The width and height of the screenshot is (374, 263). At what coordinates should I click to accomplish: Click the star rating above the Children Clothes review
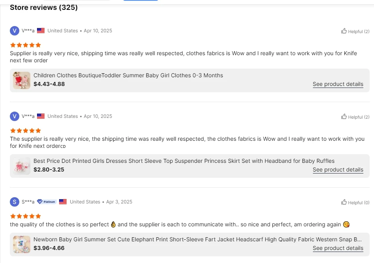(25, 45)
